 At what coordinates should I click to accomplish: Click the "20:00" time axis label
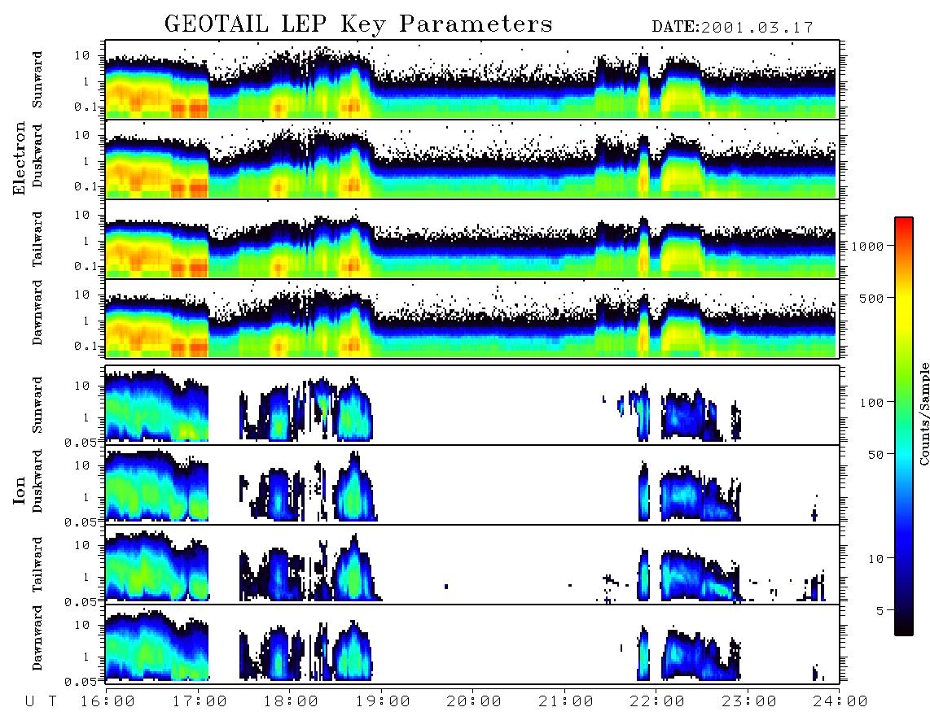(x=474, y=701)
